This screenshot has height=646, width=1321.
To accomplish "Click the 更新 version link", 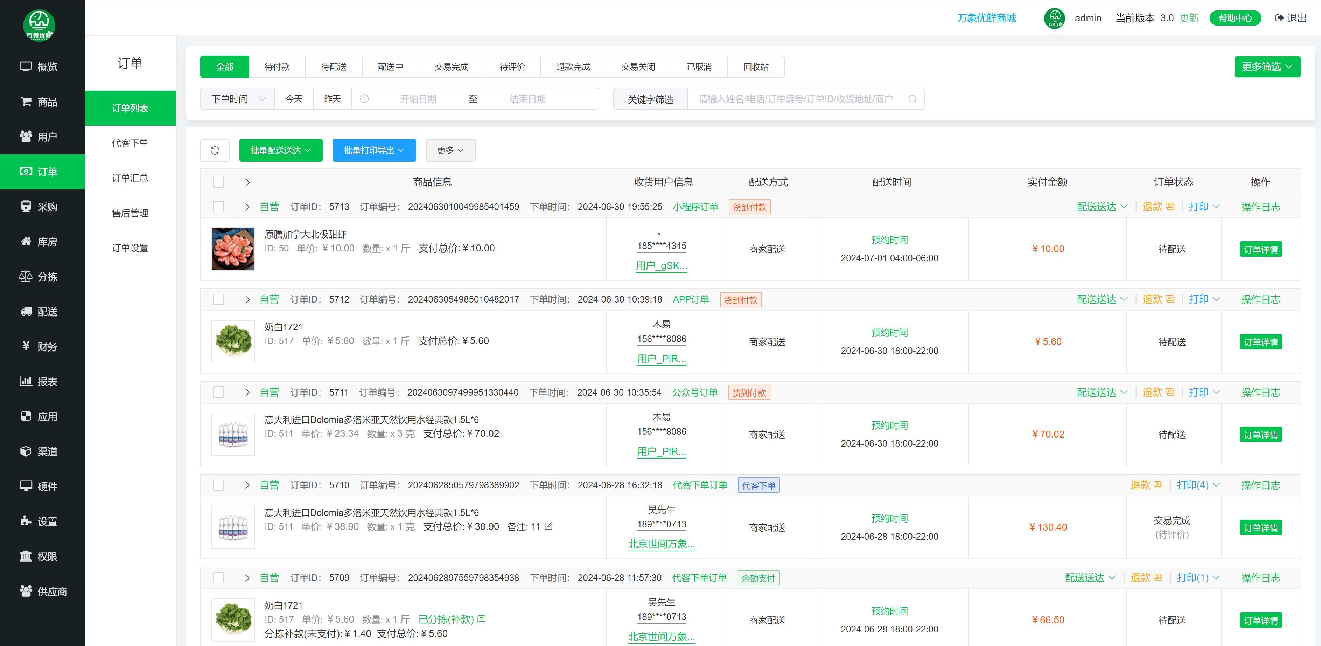I will point(1189,19).
